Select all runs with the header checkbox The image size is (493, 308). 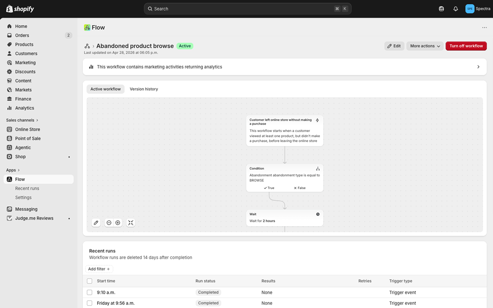click(90, 281)
